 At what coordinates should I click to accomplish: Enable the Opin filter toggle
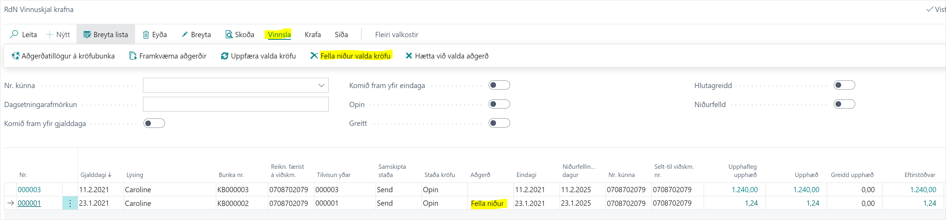point(500,104)
